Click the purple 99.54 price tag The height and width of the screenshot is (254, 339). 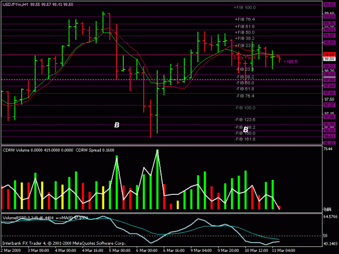click(x=329, y=17)
